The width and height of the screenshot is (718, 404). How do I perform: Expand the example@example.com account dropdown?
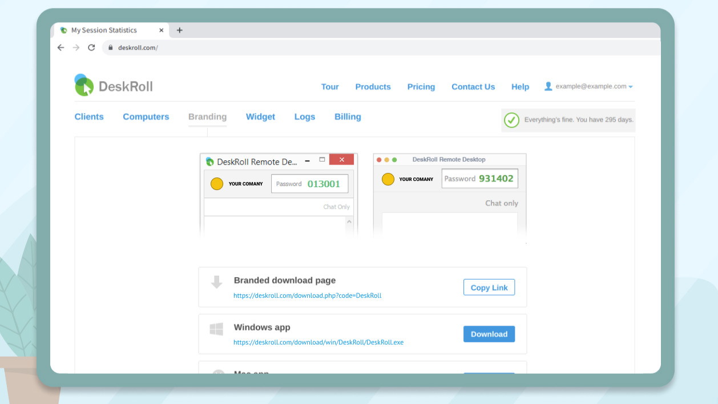point(631,87)
